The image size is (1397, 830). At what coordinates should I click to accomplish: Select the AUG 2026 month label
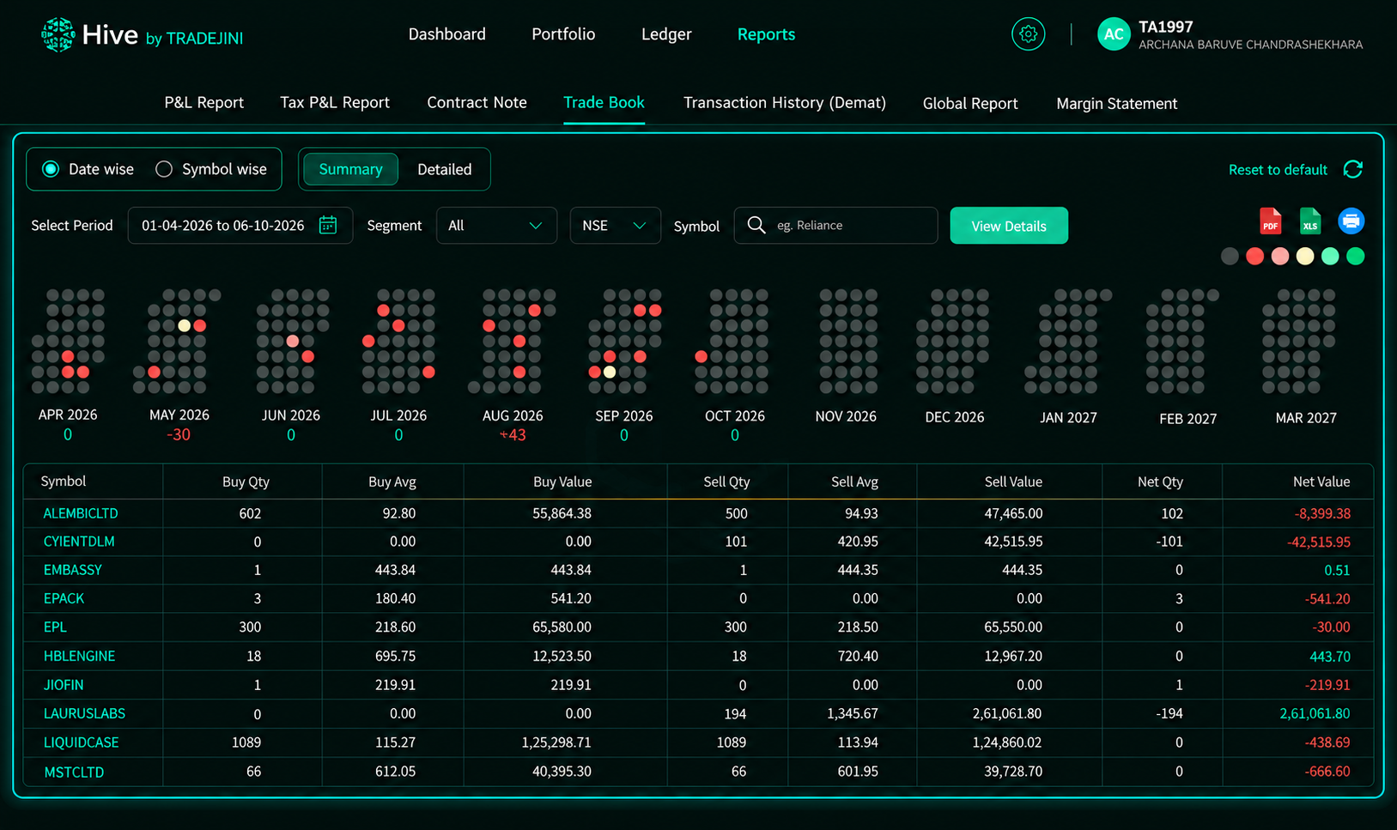[513, 415]
